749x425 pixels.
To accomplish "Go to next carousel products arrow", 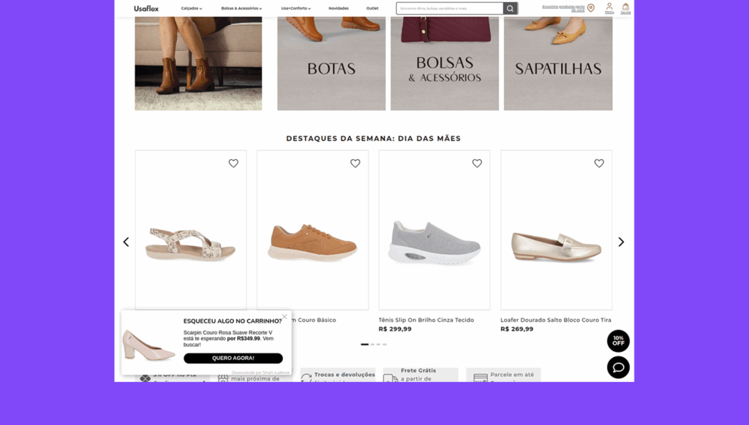I will (x=621, y=242).
